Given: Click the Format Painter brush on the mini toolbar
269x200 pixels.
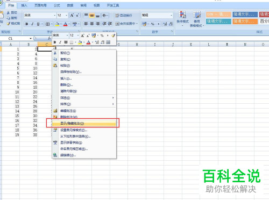Looking at the screenshot, I should [x=113, y=35].
